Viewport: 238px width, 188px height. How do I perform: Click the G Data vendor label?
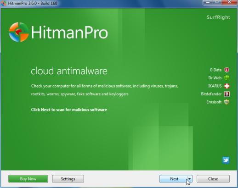[215, 70]
